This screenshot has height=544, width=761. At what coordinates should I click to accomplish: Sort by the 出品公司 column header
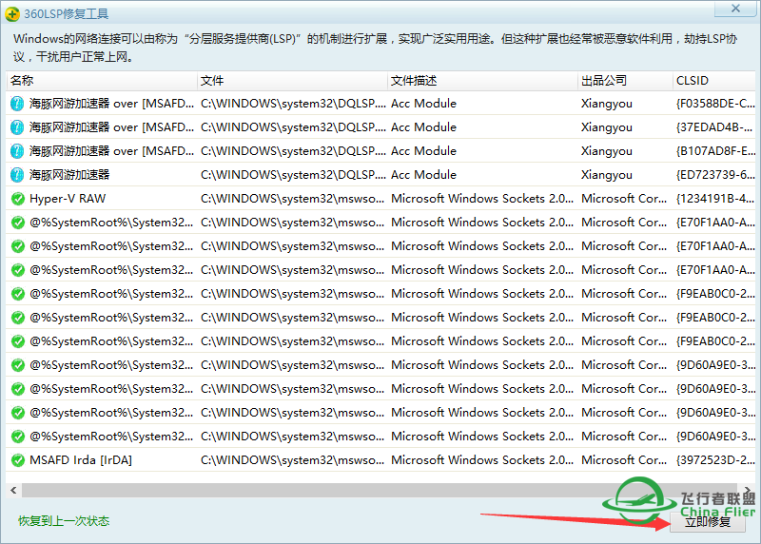tap(623, 81)
